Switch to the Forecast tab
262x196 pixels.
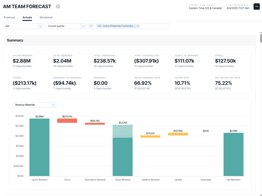point(9,17)
